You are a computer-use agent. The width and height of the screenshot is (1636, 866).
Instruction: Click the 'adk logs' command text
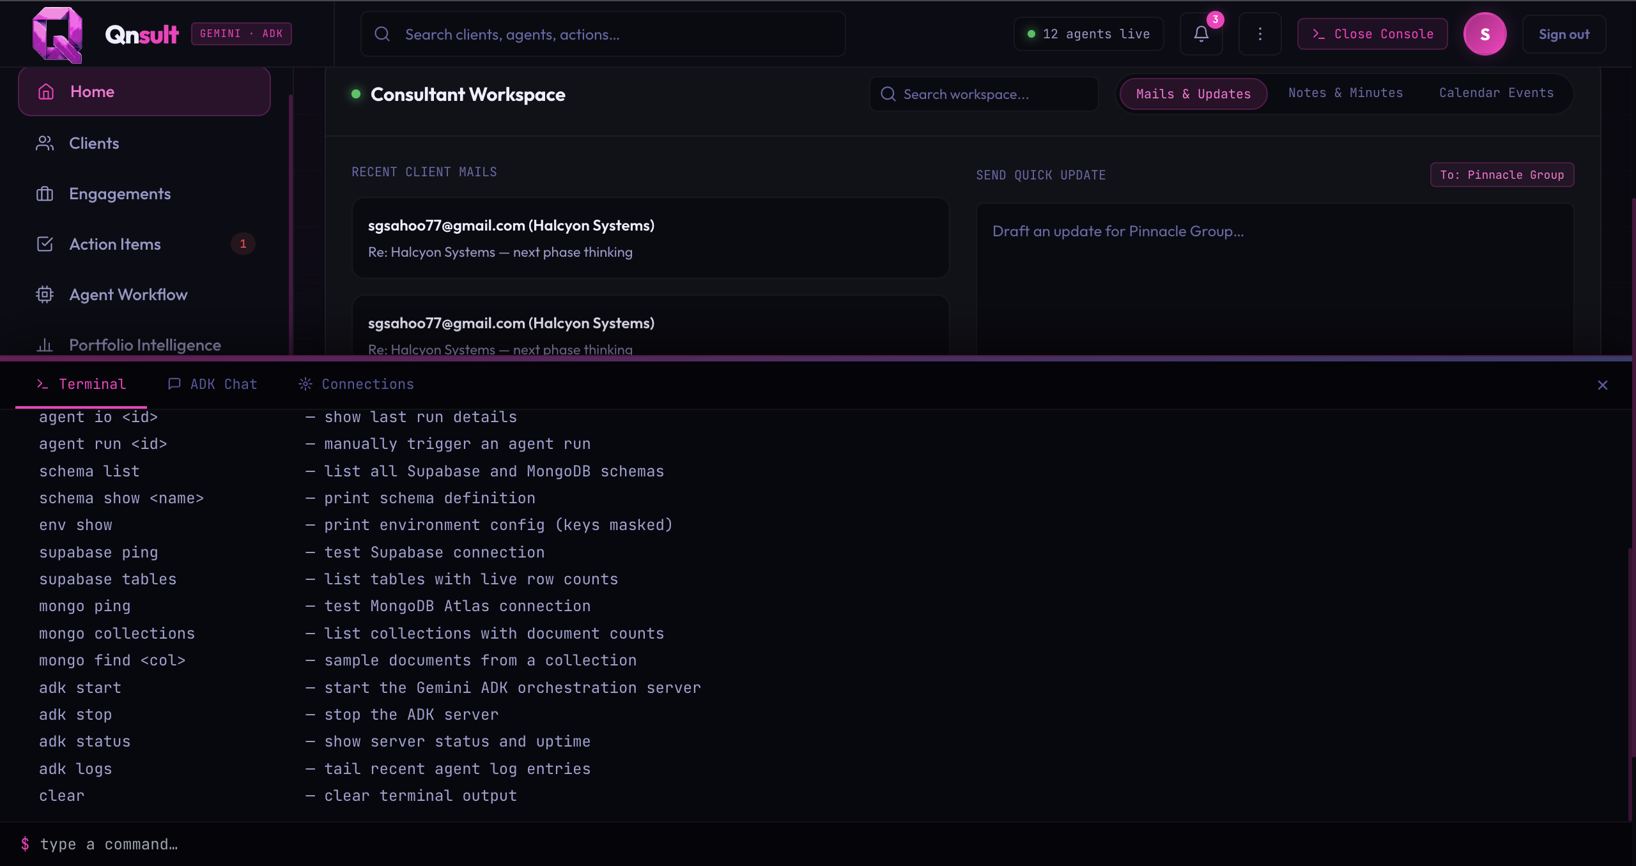(75, 769)
